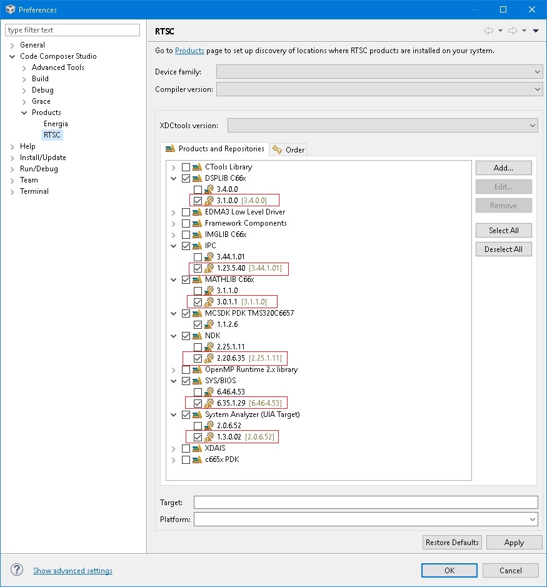Enable the CTools Library checkbox
The width and height of the screenshot is (547, 587).
186,167
